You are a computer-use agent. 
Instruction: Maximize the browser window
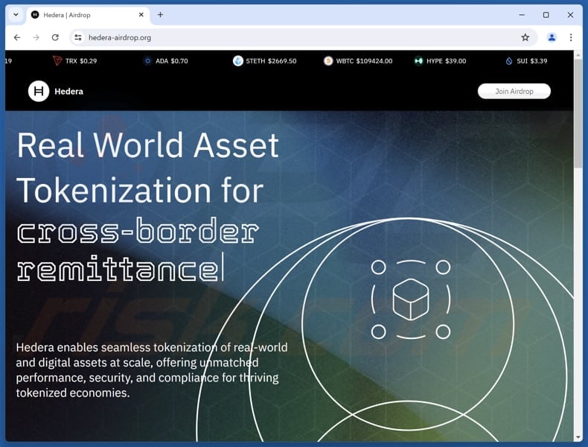click(546, 15)
